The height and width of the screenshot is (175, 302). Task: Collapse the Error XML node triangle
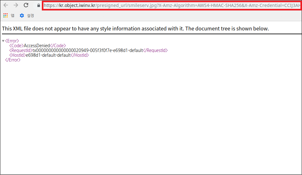(x=3, y=41)
